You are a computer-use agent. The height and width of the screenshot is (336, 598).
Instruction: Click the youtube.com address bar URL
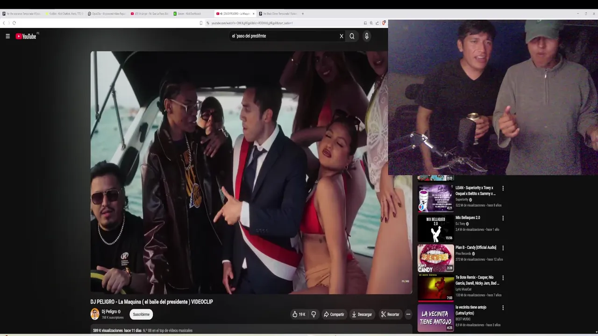tap(252, 23)
